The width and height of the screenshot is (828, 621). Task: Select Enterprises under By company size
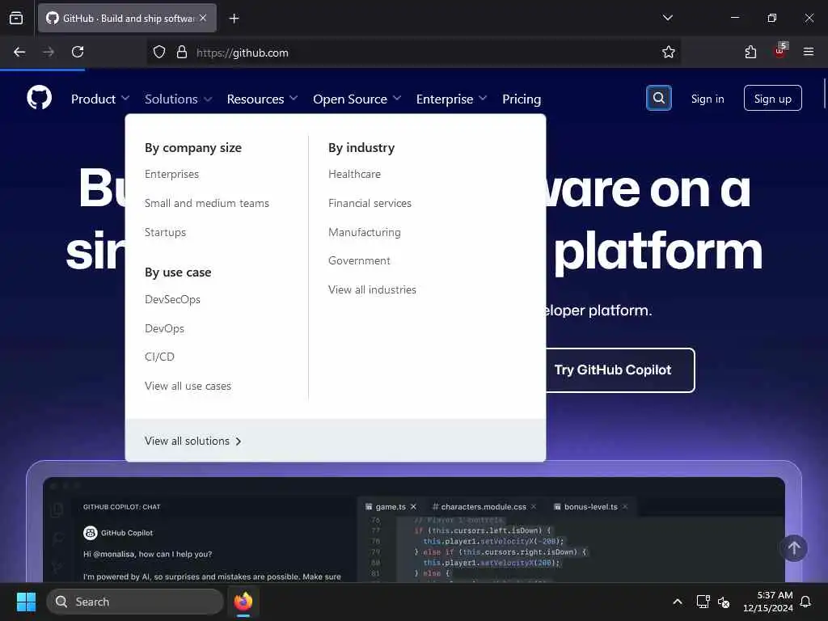pyautogui.click(x=171, y=174)
